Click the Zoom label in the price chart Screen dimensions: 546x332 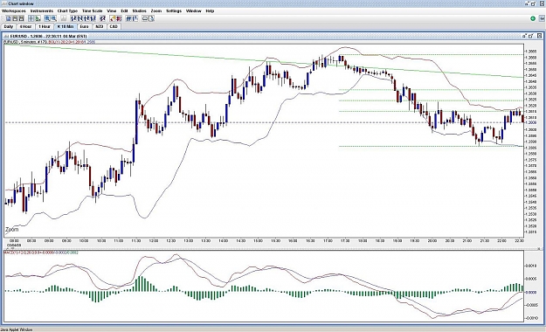point(12,230)
